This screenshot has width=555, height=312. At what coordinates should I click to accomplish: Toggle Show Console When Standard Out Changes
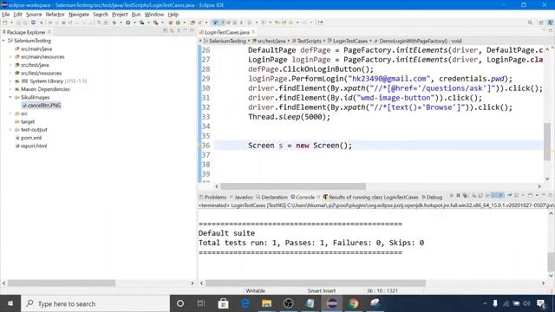[x=494, y=196]
